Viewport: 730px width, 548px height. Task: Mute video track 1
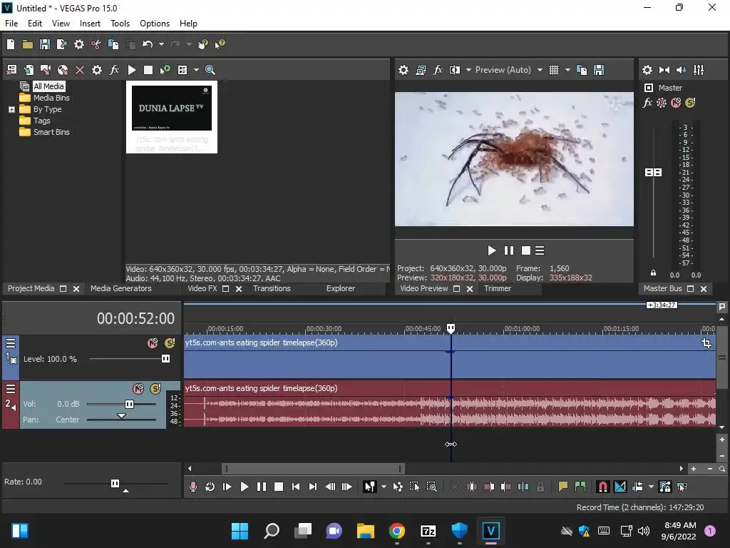click(x=152, y=343)
